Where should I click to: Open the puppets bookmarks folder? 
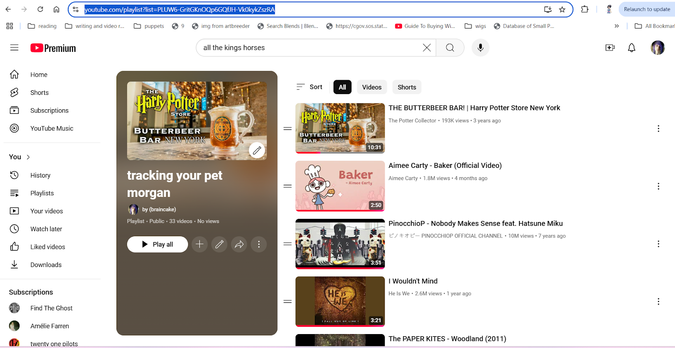149,26
